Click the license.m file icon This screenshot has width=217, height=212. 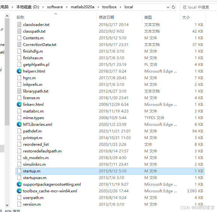19,98
